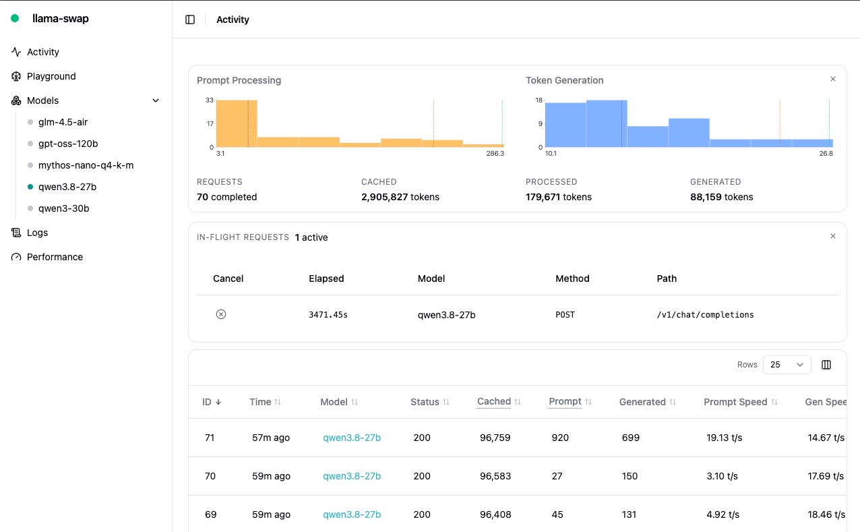Viewport: 860px width, 532px height.
Task: Click prompt speed 3.10 t/s
Action: point(723,476)
